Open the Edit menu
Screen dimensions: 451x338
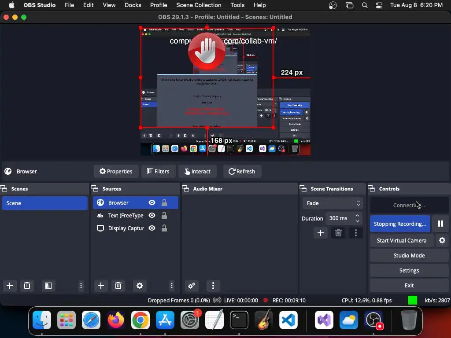point(88,5)
